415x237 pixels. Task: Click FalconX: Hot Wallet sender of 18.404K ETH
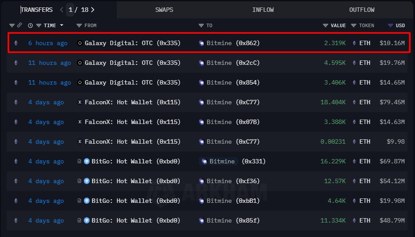click(132, 102)
